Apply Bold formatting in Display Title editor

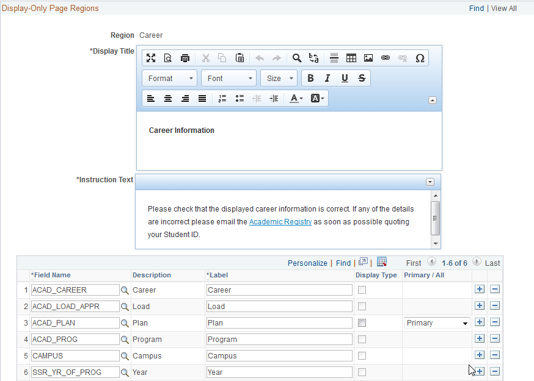[310, 78]
